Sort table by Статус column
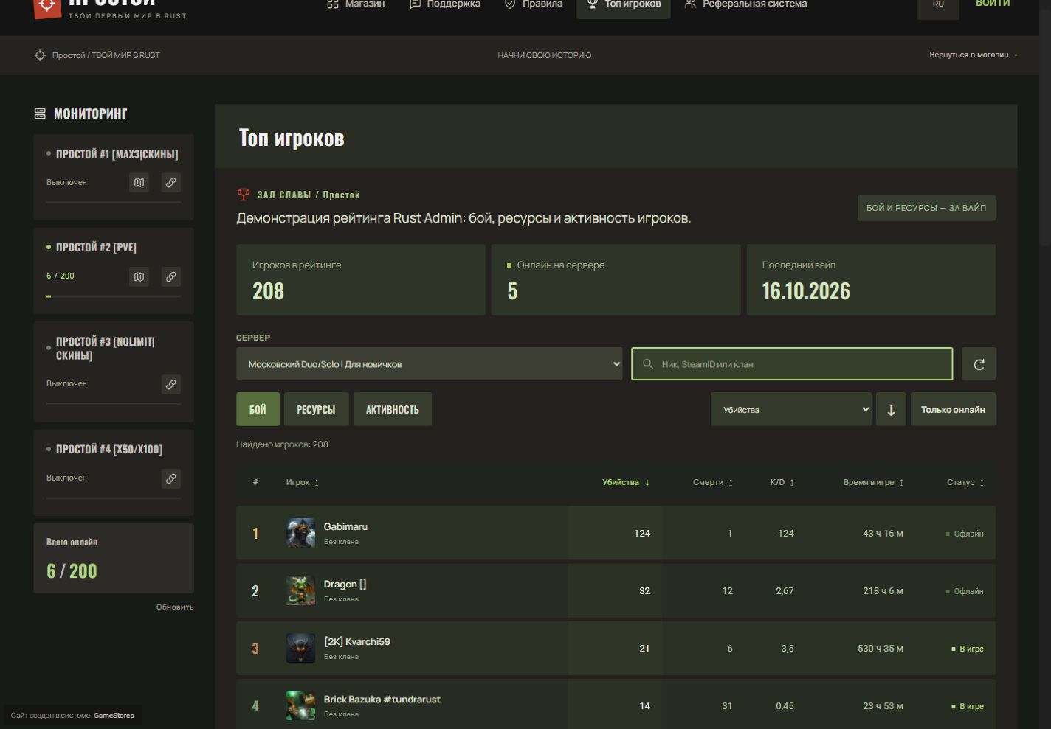1051x729 pixels. point(965,482)
